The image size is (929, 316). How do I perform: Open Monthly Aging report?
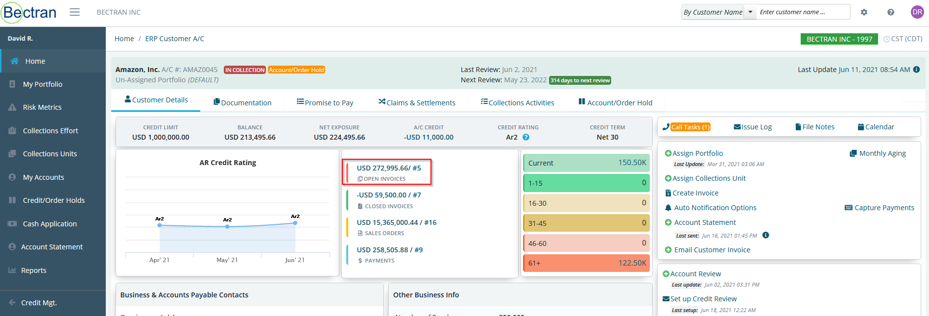(x=878, y=153)
